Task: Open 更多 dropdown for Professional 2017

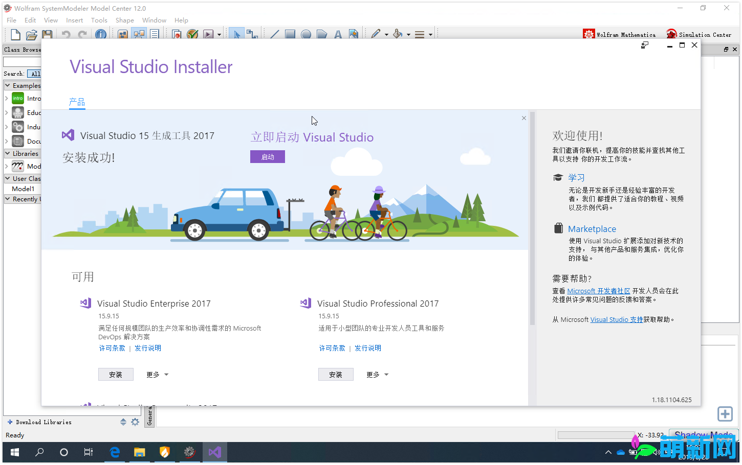Action: tap(377, 375)
